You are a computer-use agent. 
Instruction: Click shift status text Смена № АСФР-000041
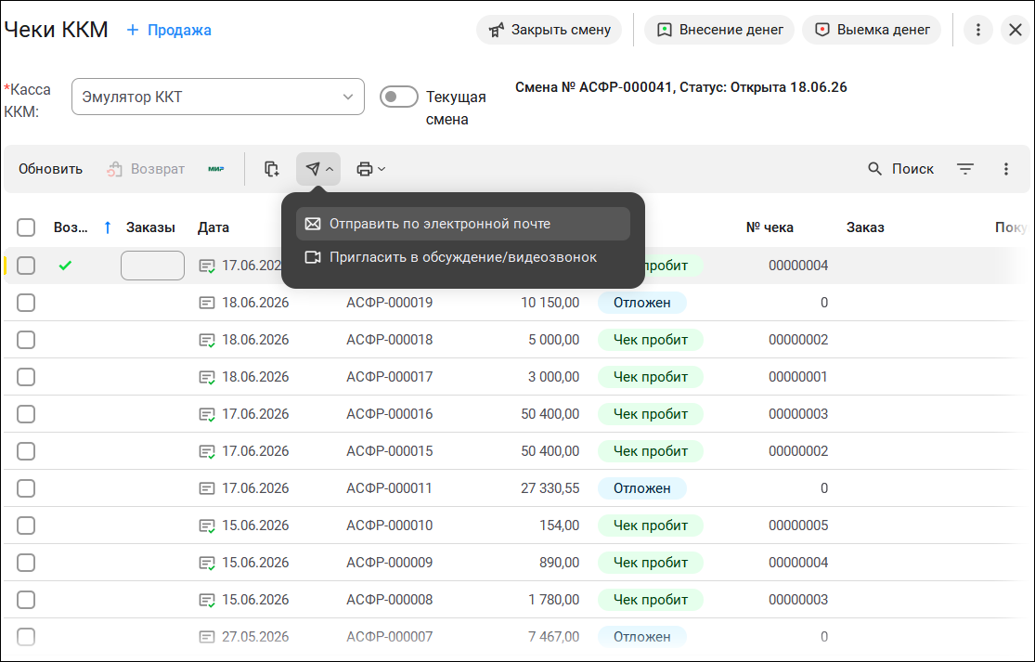click(680, 87)
